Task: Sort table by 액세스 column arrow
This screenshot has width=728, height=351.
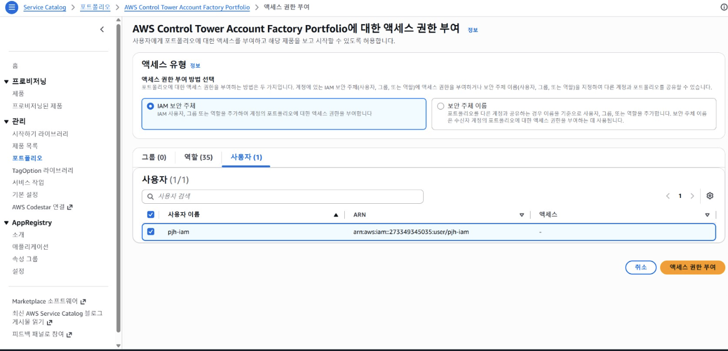Action: click(x=707, y=215)
